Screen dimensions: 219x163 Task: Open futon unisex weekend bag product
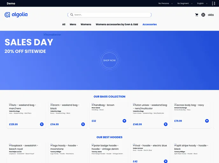[150, 107]
